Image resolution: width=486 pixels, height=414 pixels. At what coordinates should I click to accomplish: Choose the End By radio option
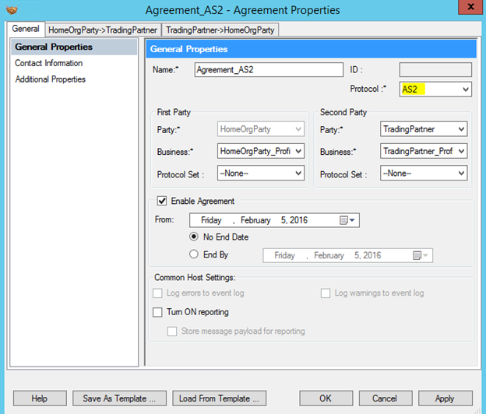click(x=194, y=254)
